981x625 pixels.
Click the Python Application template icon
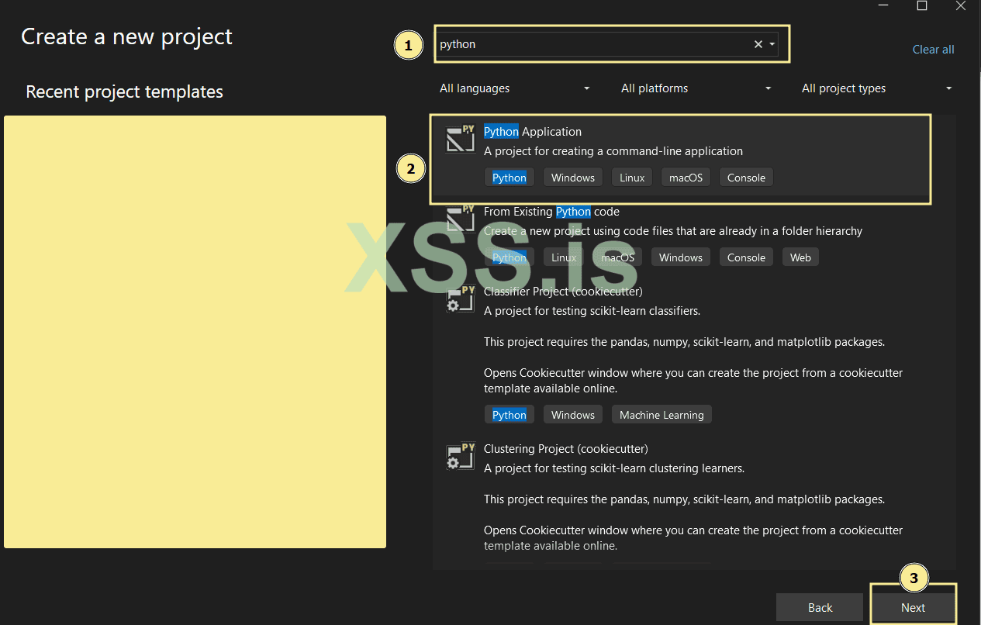coord(460,138)
